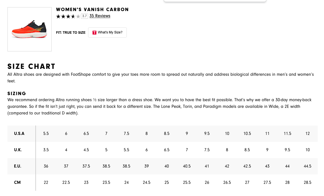Click the What's My Size? button
Screen dimensions: 324x196
point(107,32)
